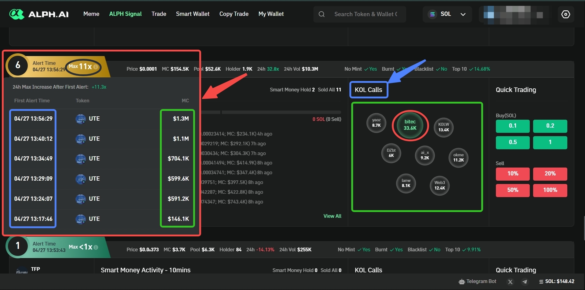Screen dimensions: 585x290
Task: Click the X (Twitter) icon in footer
Action: [x=510, y=282]
